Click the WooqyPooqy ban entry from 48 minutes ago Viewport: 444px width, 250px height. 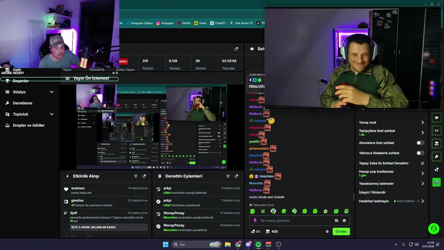click(x=198, y=227)
